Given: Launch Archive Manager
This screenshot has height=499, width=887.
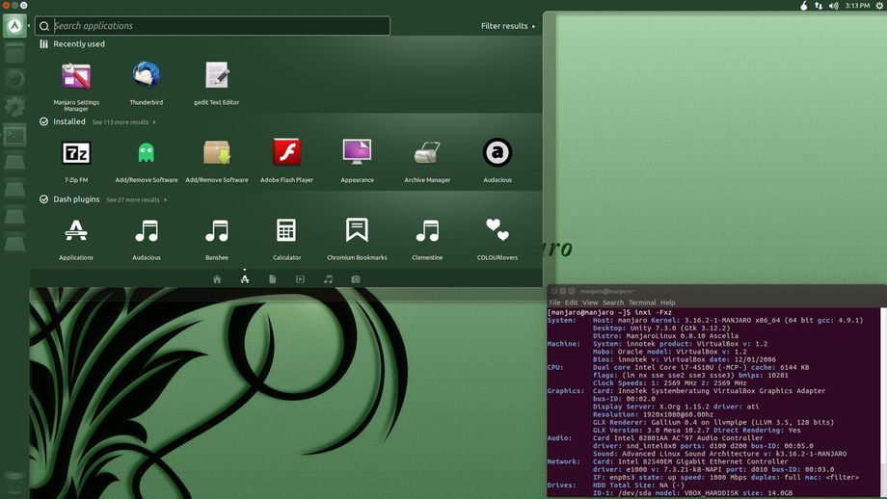Looking at the screenshot, I should point(427,152).
